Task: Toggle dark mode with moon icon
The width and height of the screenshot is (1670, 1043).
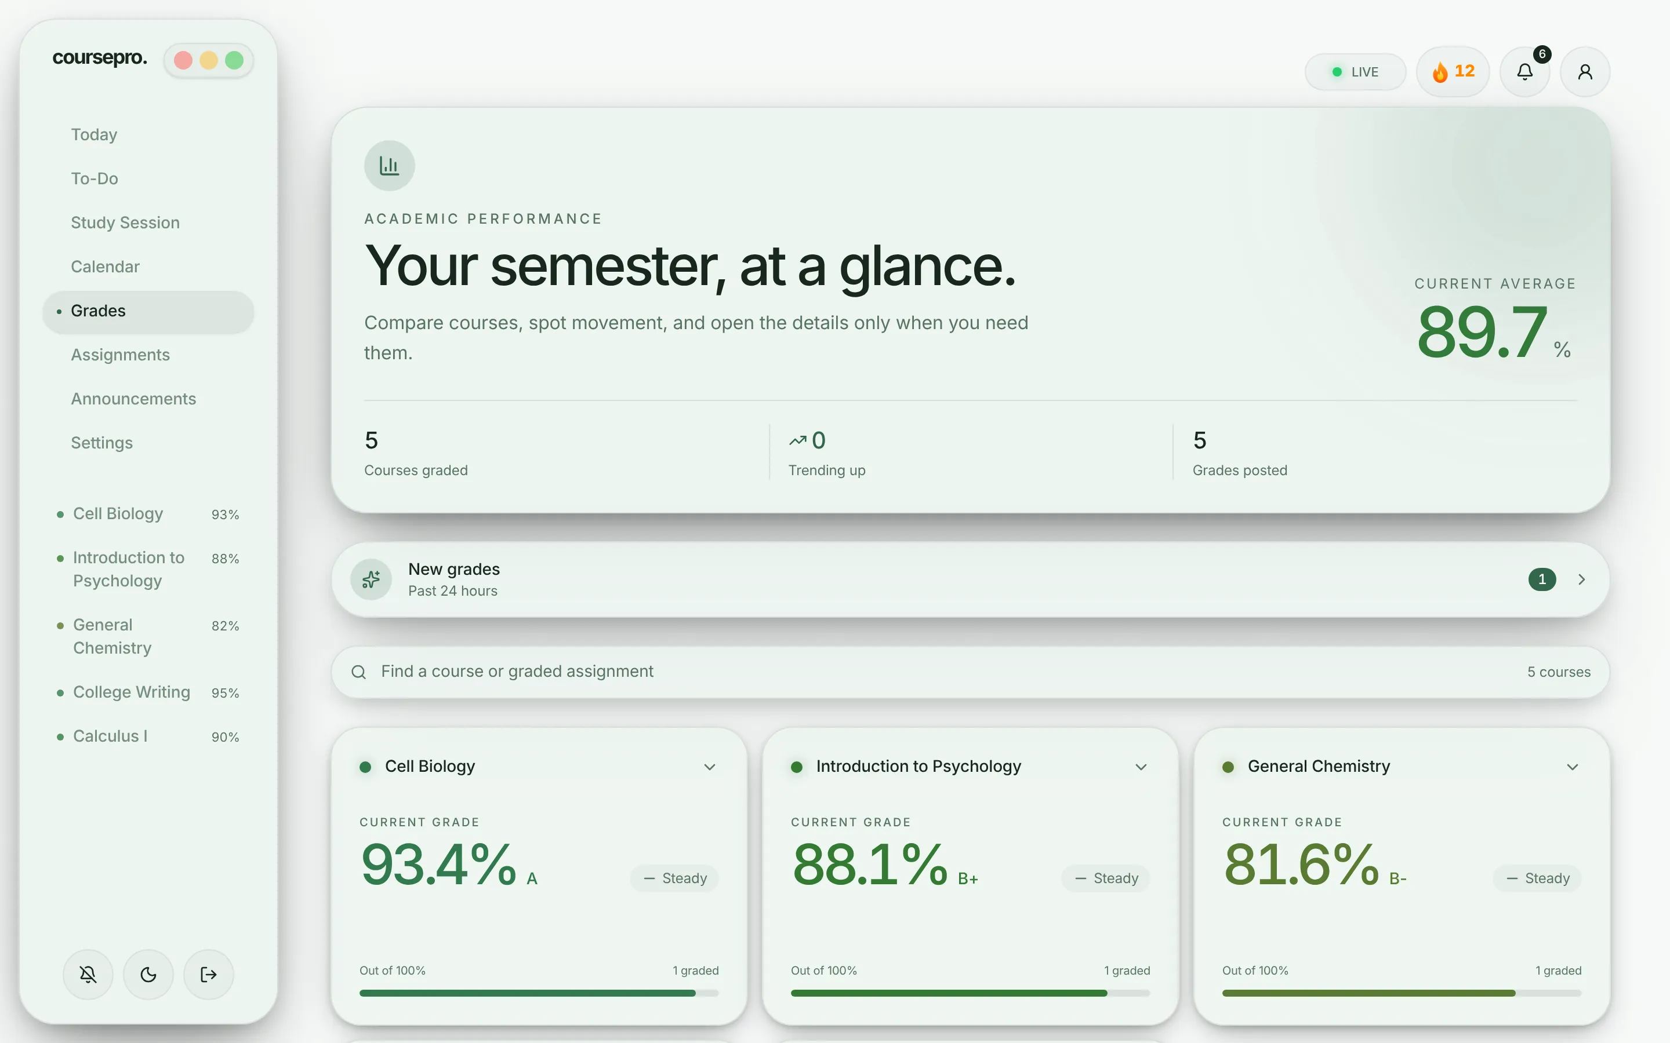Action: click(x=148, y=974)
